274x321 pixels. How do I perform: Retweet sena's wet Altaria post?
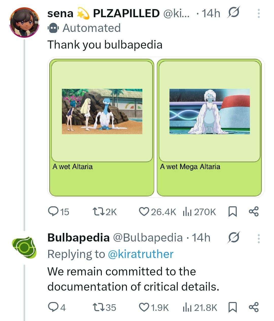tap(98, 211)
